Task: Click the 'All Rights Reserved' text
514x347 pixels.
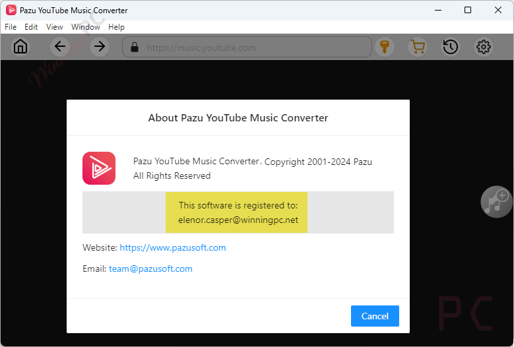Action: (172, 175)
